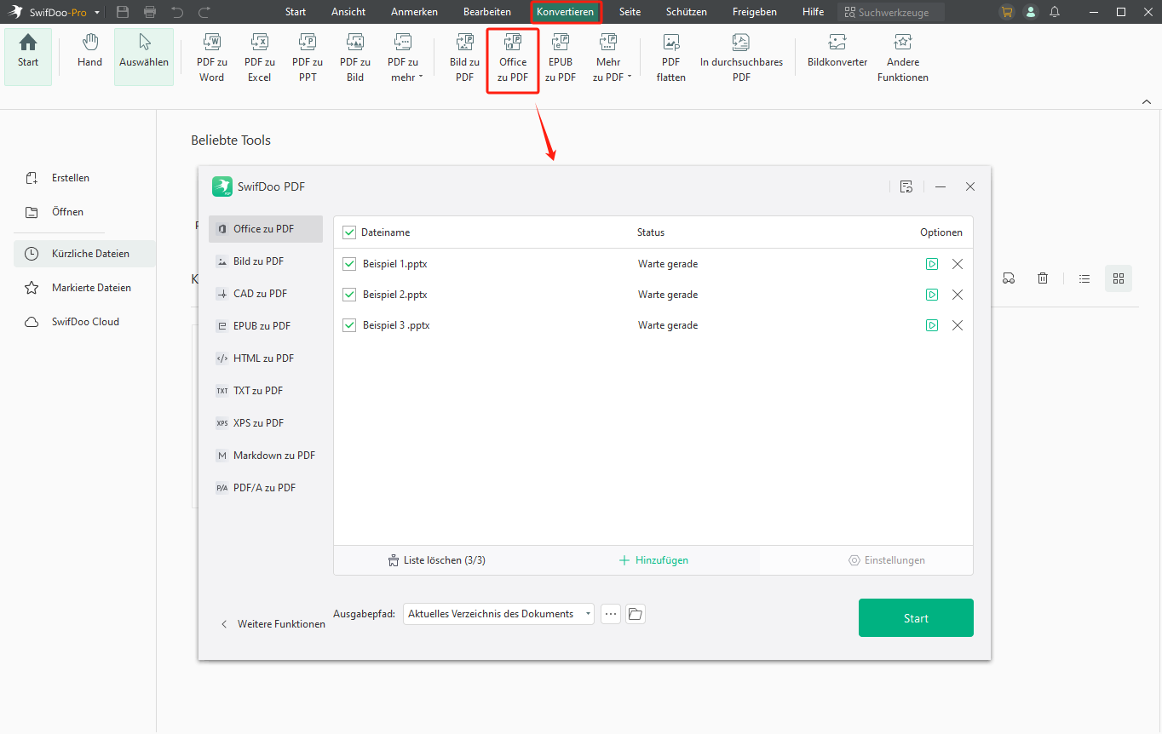The width and height of the screenshot is (1162, 734).
Task: Collapse the ribbon with the chevron
Action: [1147, 101]
